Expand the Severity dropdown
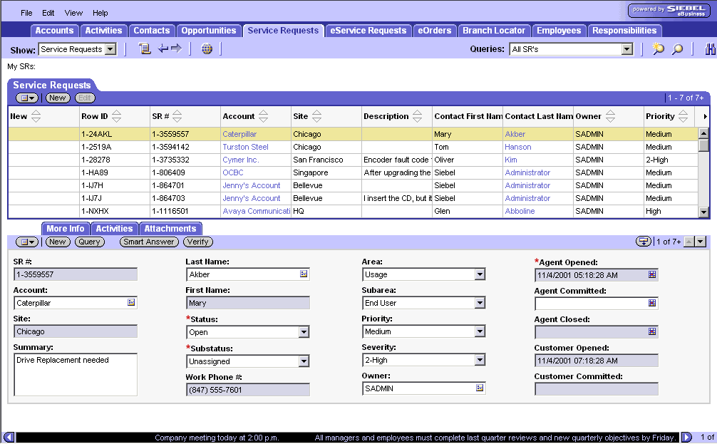The height and width of the screenshot is (444, 717). (480, 360)
